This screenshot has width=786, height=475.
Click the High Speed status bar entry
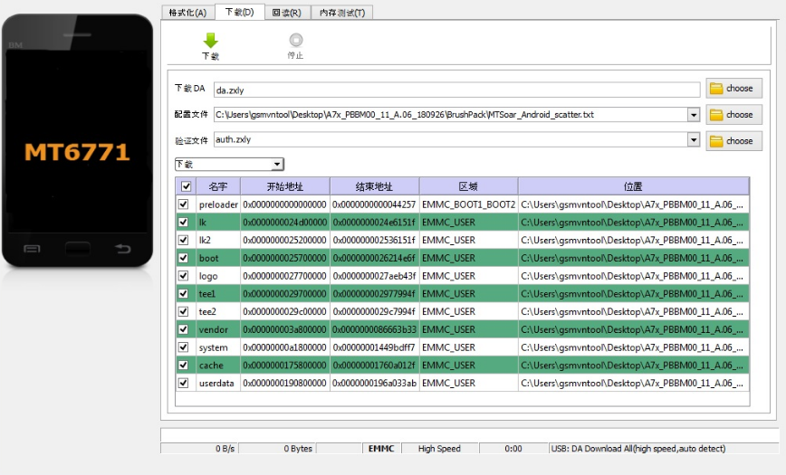pos(439,449)
